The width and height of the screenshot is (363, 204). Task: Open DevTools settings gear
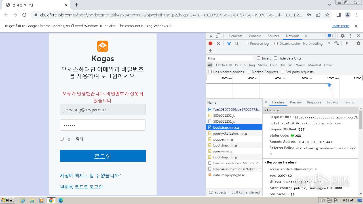(343, 36)
